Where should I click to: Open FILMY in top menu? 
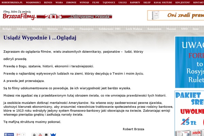click(96, 2)
